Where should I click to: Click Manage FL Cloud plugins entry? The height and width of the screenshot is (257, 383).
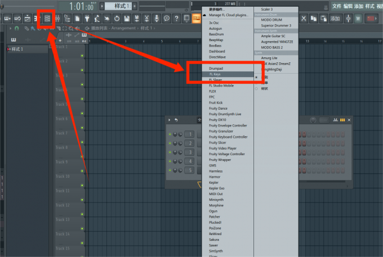[228, 15]
